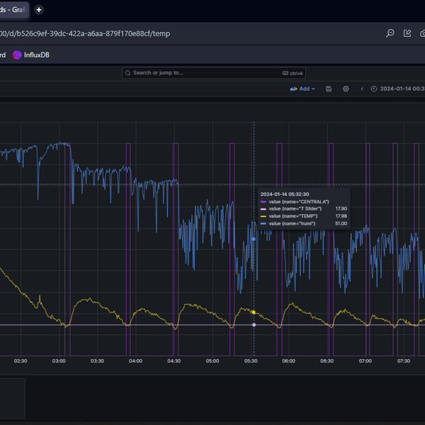This screenshot has height=425, width=425.
Task: Click the 03:00 label on the time axis
Action: pos(59,361)
